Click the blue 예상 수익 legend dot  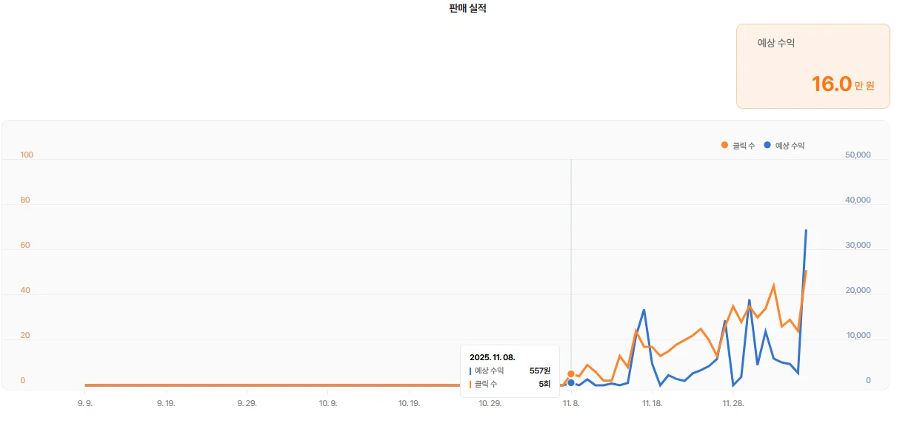coord(767,146)
